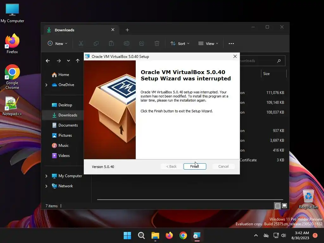324x243 pixels.
Task: Click Chrome in the taskbar
Action: click(183, 235)
